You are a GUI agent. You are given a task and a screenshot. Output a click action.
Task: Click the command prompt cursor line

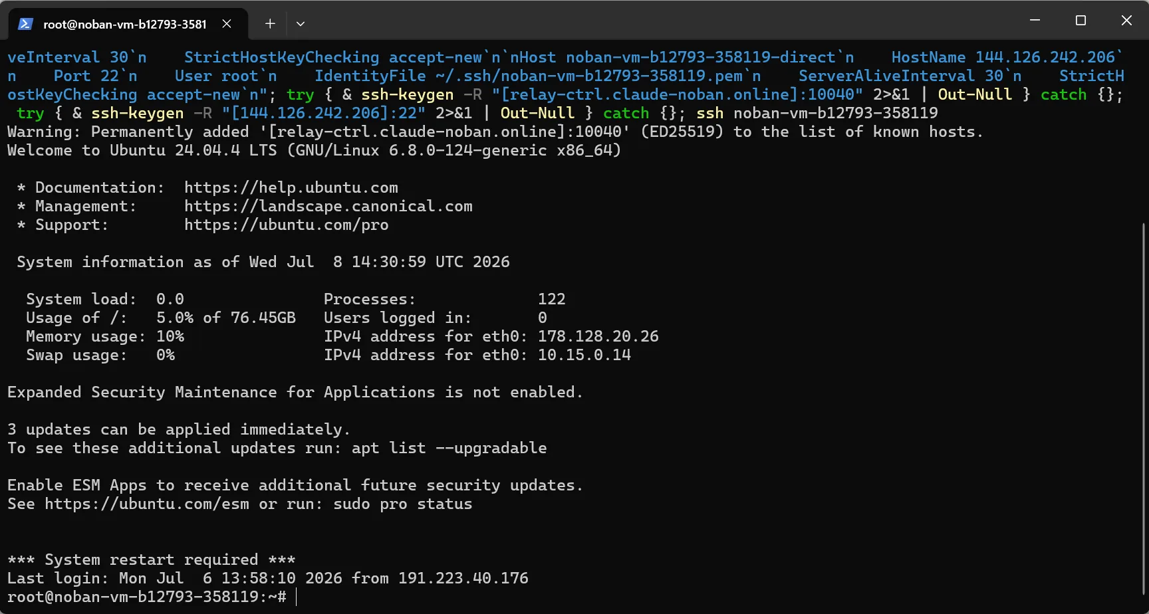pos(152,597)
